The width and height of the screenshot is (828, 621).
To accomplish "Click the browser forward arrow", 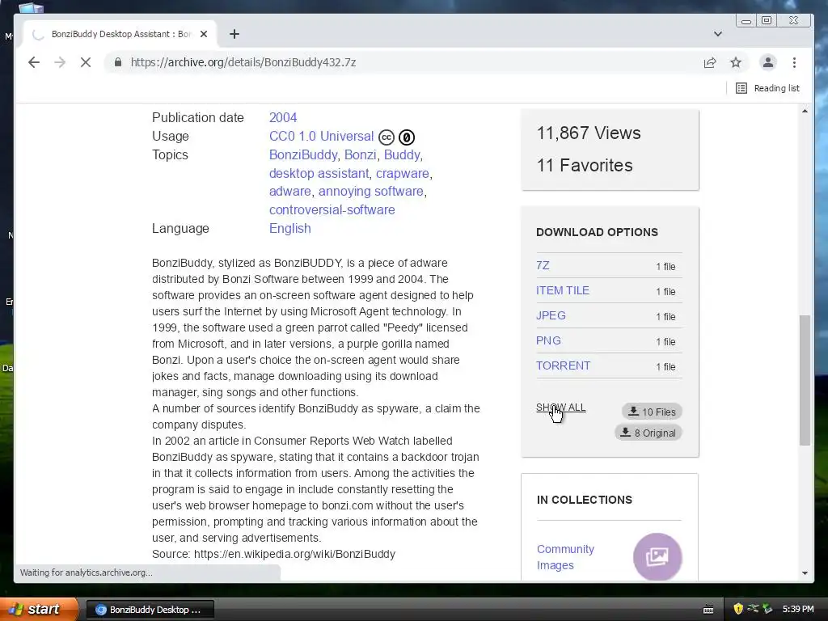I will (x=60, y=62).
